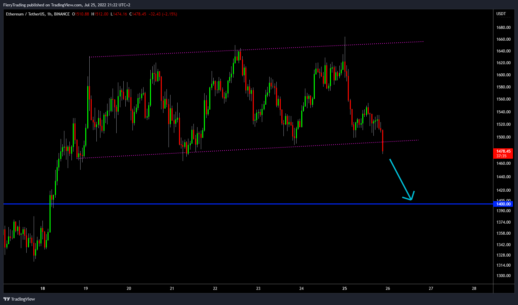Click the 1500.00 price axis label
The height and width of the screenshot is (305, 518).
pyautogui.click(x=503, y=137)
